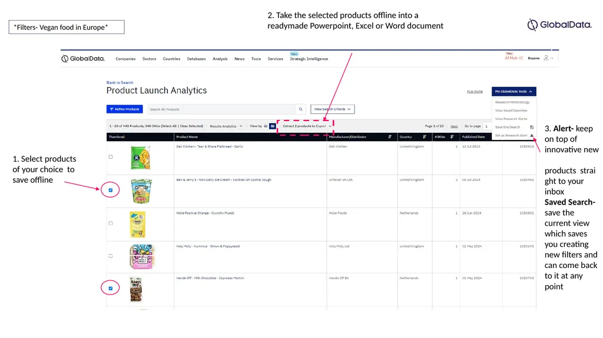Click the 'Hands Off BV' manufacturer cell
The width and height of the screenshot is (603, 338).
(339, 278)
